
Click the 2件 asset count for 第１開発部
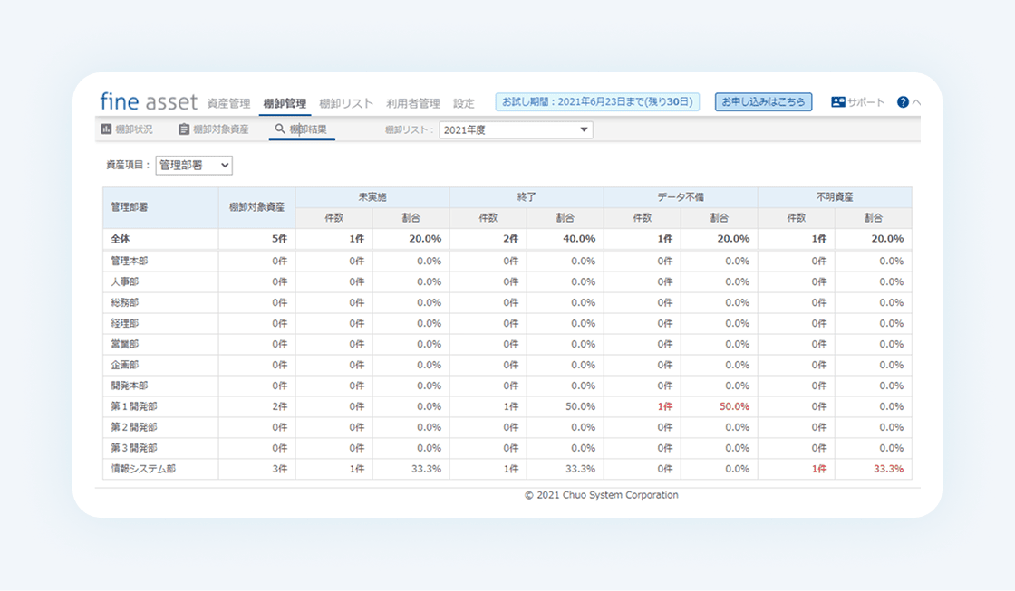point(279,406)
